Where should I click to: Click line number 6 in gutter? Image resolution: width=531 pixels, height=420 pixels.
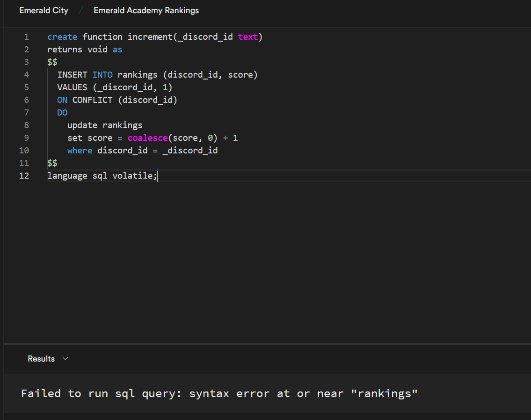tap(26, 100)
